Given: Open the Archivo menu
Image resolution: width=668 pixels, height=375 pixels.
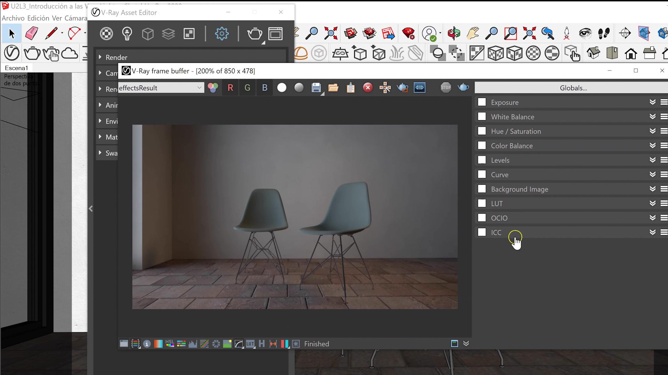Looking at the screenshot, I should click(13, 18).
